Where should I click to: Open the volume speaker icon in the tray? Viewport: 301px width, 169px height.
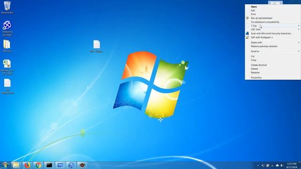click(x=282, y=165)
